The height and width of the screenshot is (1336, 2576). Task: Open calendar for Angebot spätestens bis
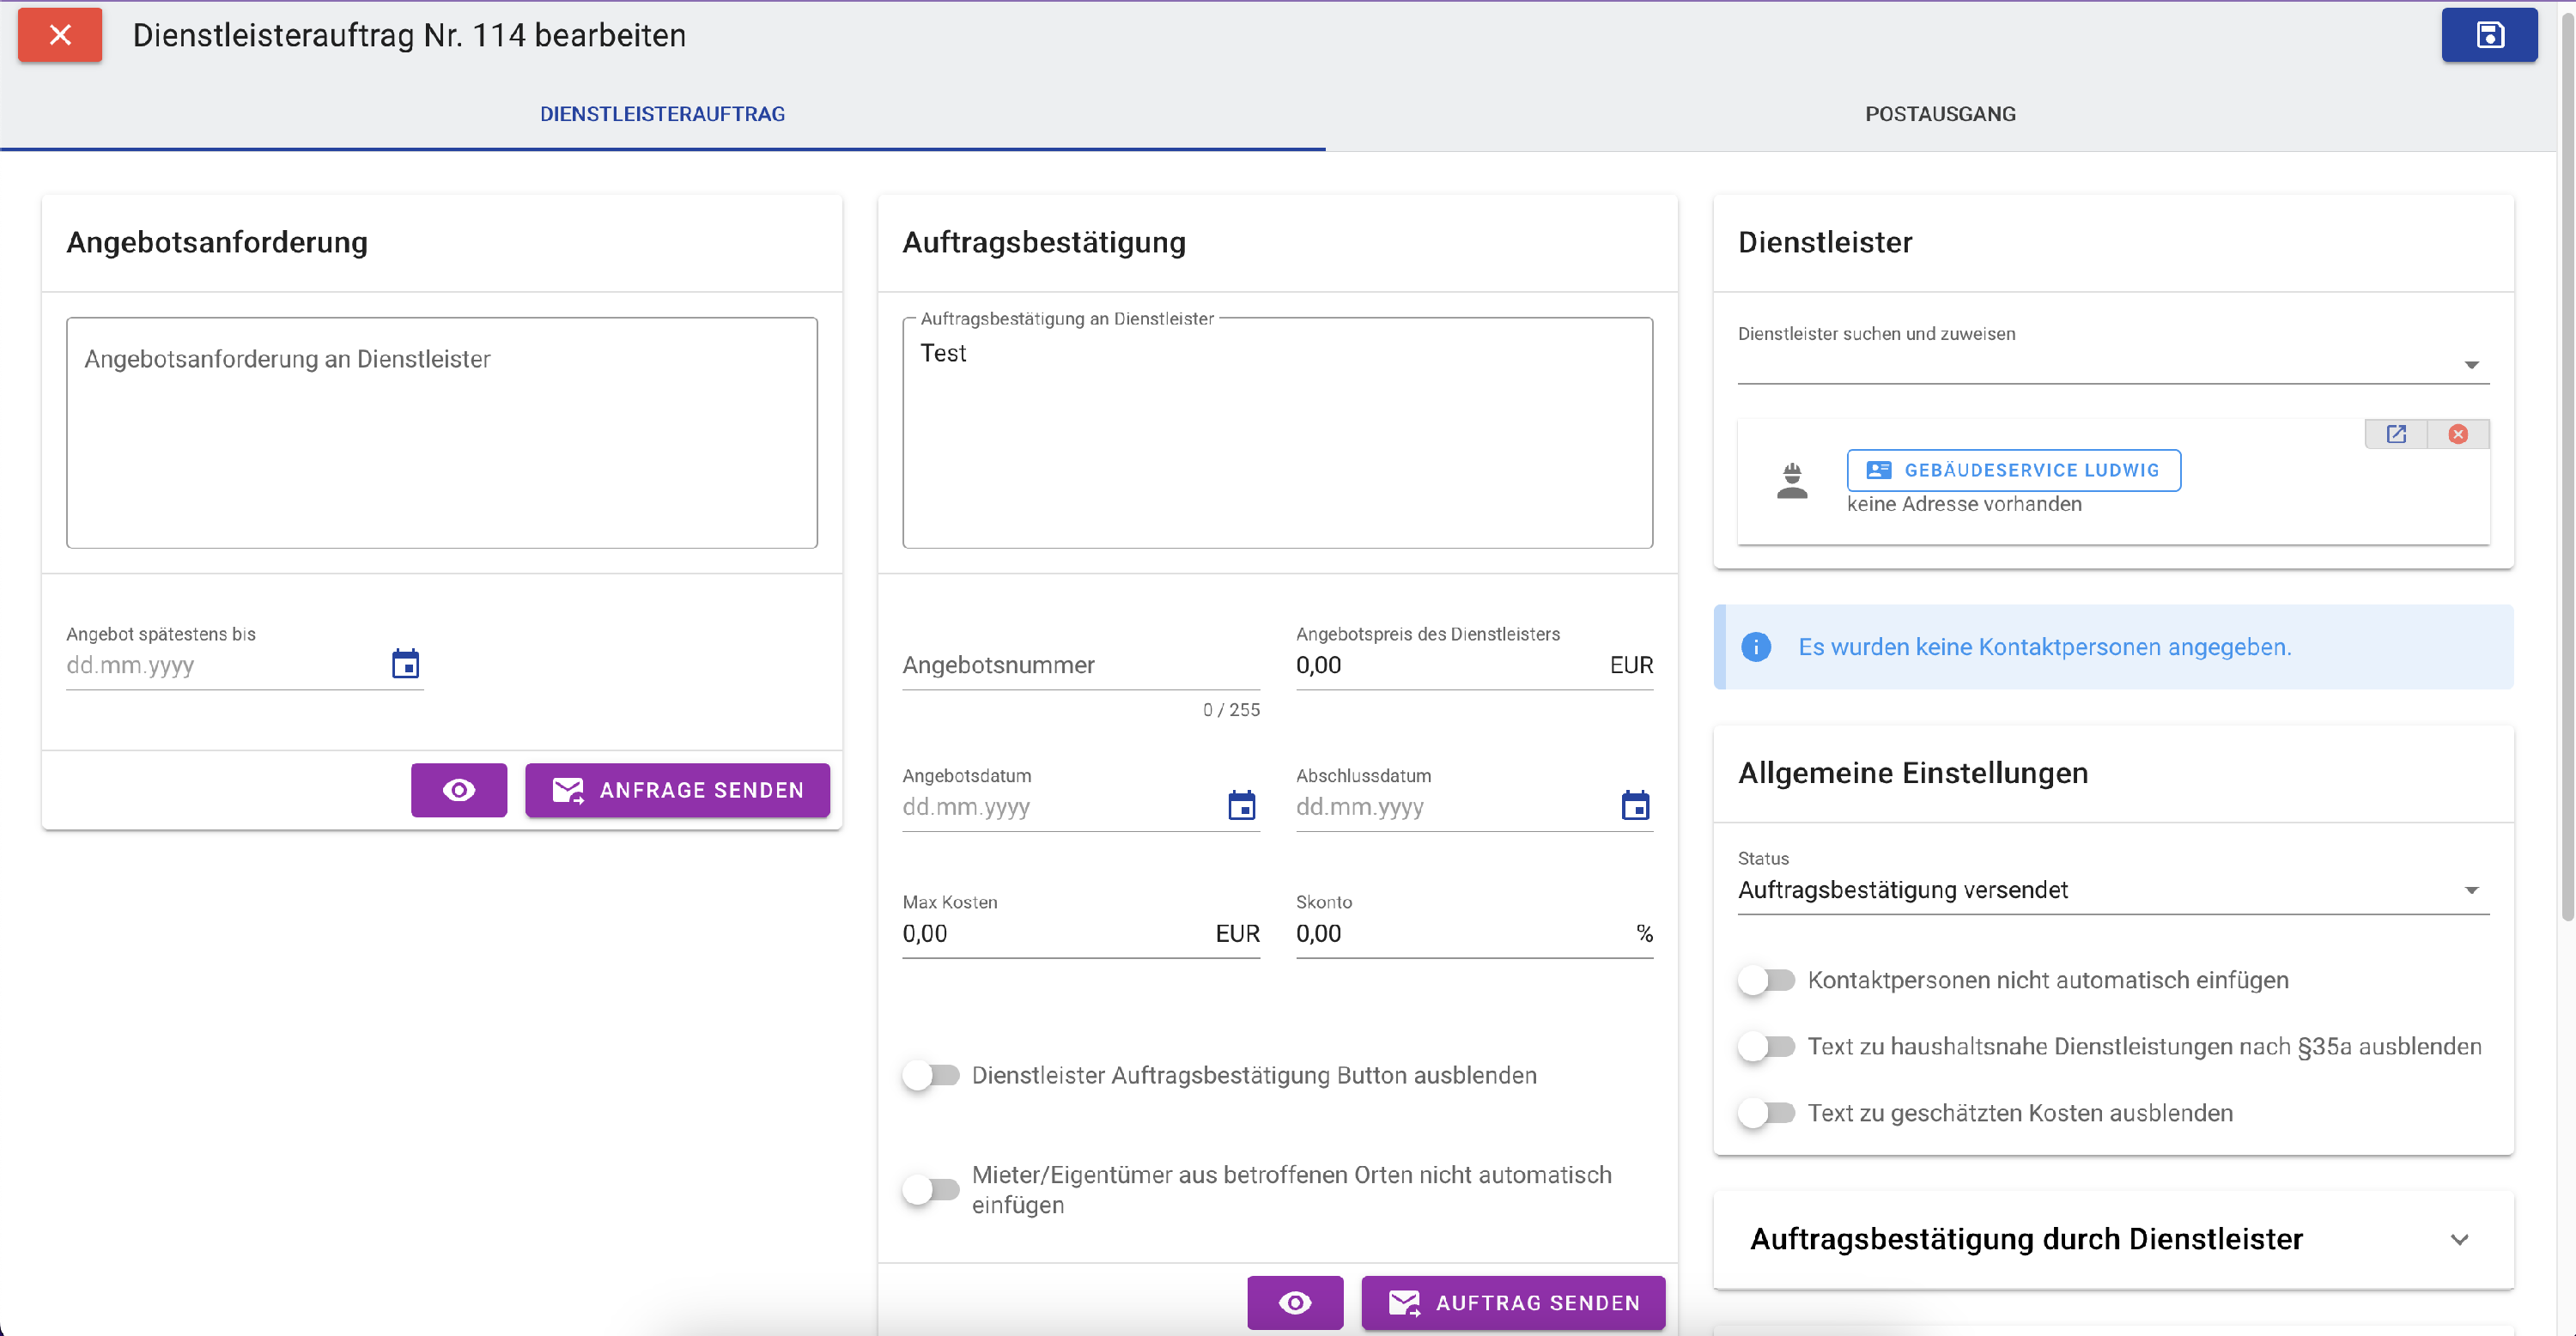point(405,664)
